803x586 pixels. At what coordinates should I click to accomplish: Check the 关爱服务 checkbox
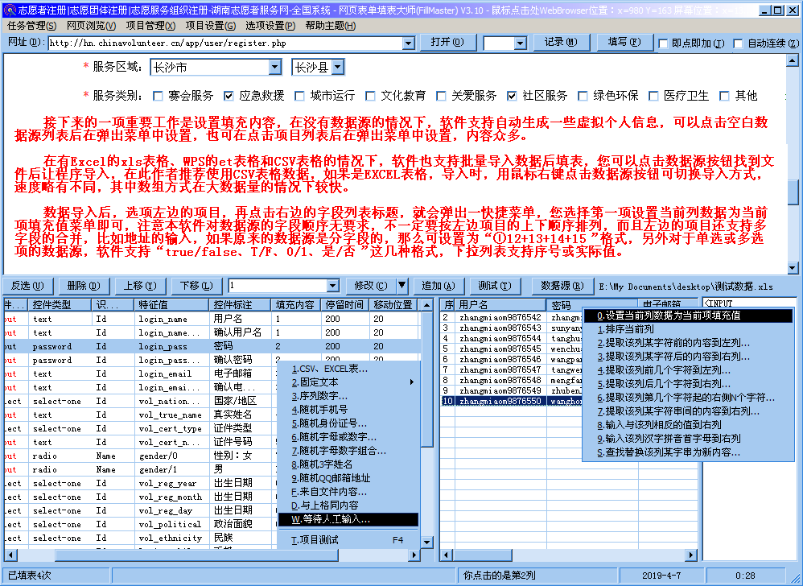441,96
